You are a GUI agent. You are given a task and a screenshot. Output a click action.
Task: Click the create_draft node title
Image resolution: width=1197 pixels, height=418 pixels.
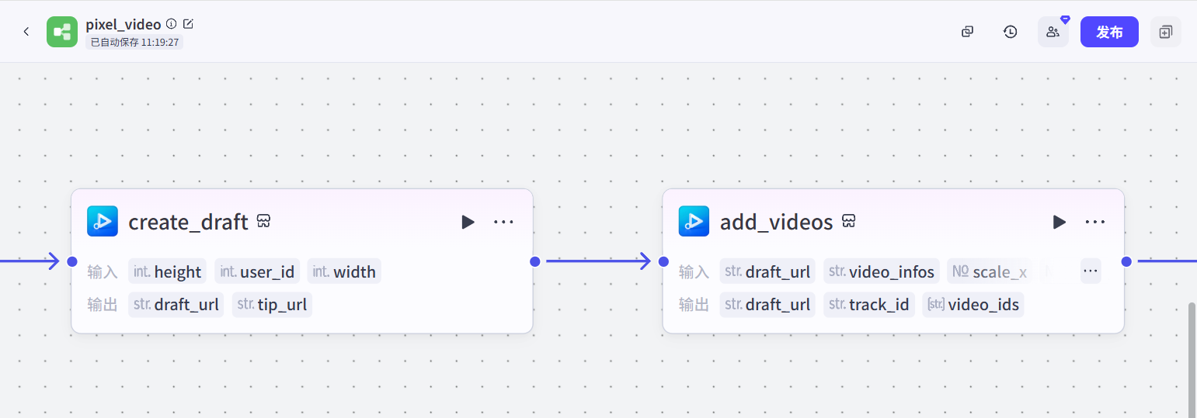[188, 223]
